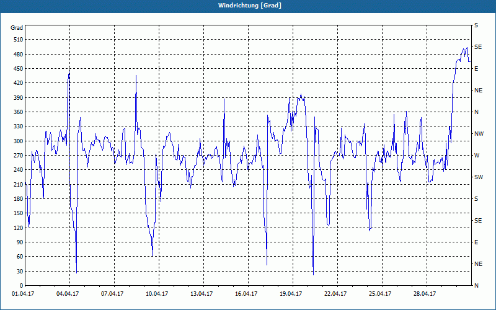Click the 16.04.17 date label

246,294
